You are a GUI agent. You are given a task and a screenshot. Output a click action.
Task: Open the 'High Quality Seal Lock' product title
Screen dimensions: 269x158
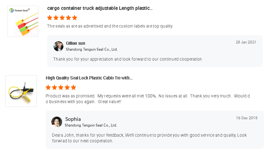tap(89, 78)
